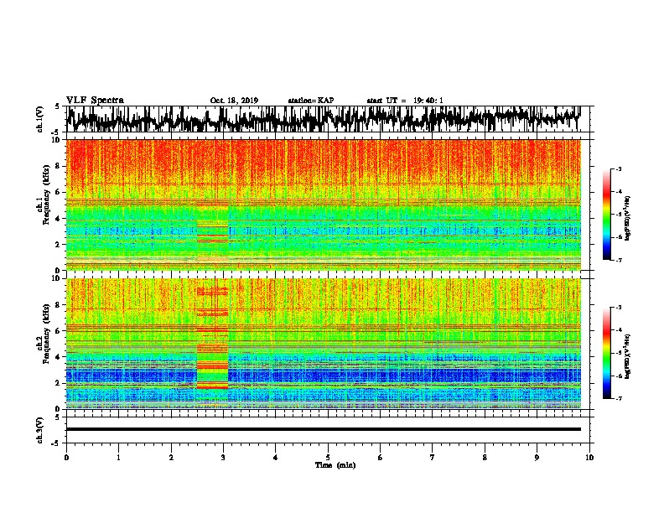
Task: Click the 2 kHz tick label on the ch.1 frequency axis
Action: click(59, 245)
